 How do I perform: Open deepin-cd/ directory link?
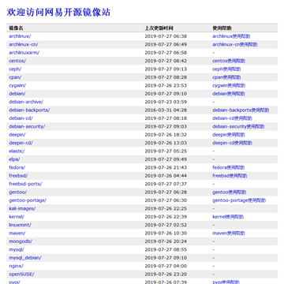click(x=21, y=143)
